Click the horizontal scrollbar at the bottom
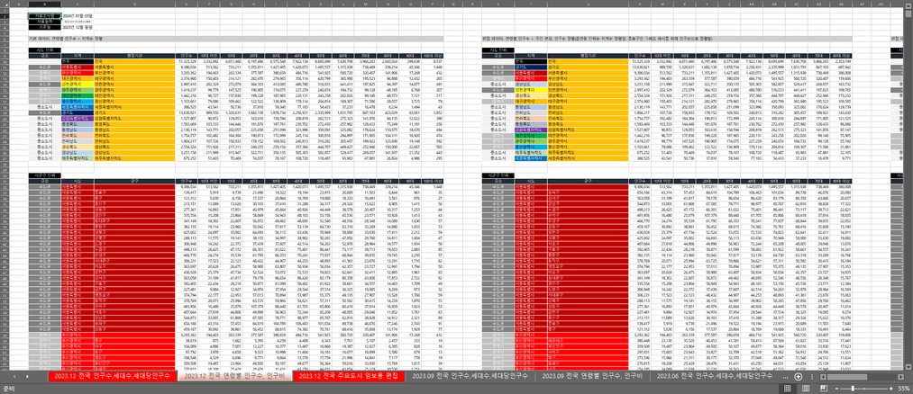 (x=838, y=379)
